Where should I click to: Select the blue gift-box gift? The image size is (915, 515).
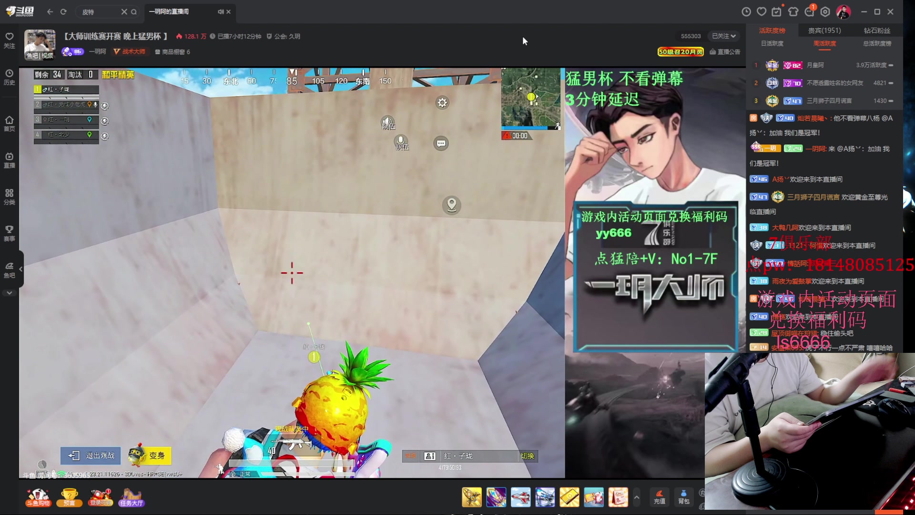pos(594,497)
